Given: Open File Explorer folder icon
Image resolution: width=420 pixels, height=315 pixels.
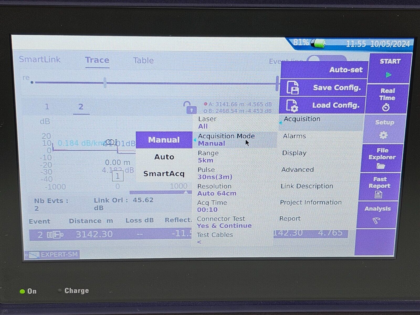Looking at the screenshot, I should [x=381, y=166].
